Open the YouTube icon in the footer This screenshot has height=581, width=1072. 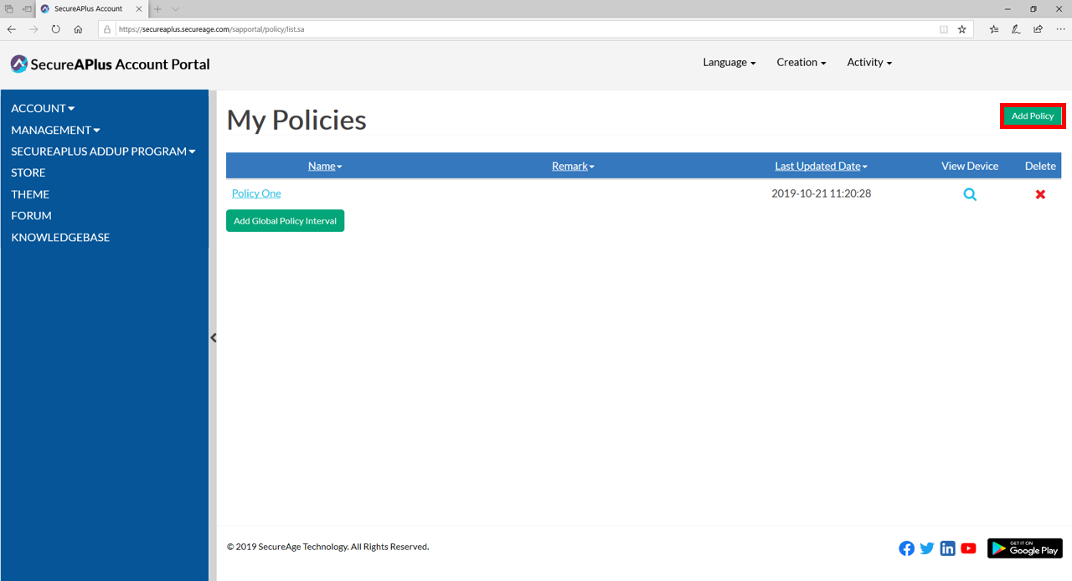click(x=968, y=548)
